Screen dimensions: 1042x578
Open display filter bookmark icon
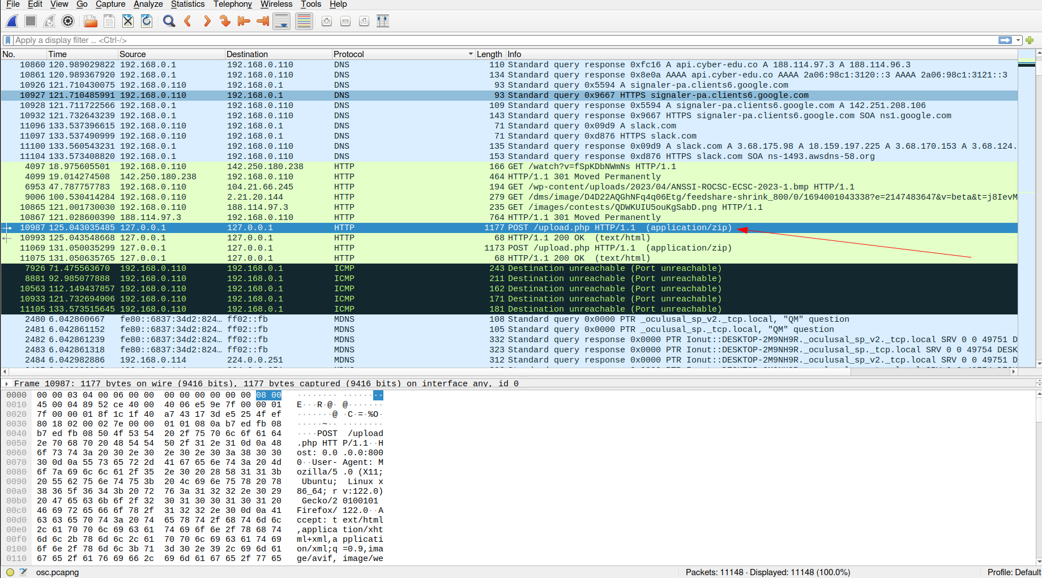click(8, 40)
